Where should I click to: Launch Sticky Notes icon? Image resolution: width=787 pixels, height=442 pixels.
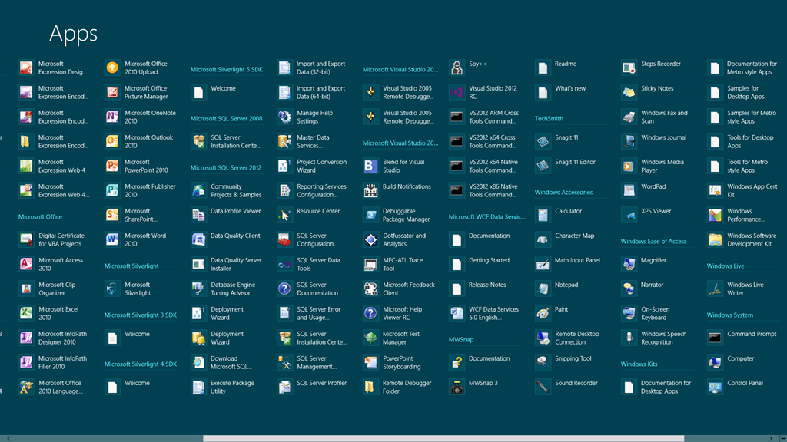(x=629, y=92)
